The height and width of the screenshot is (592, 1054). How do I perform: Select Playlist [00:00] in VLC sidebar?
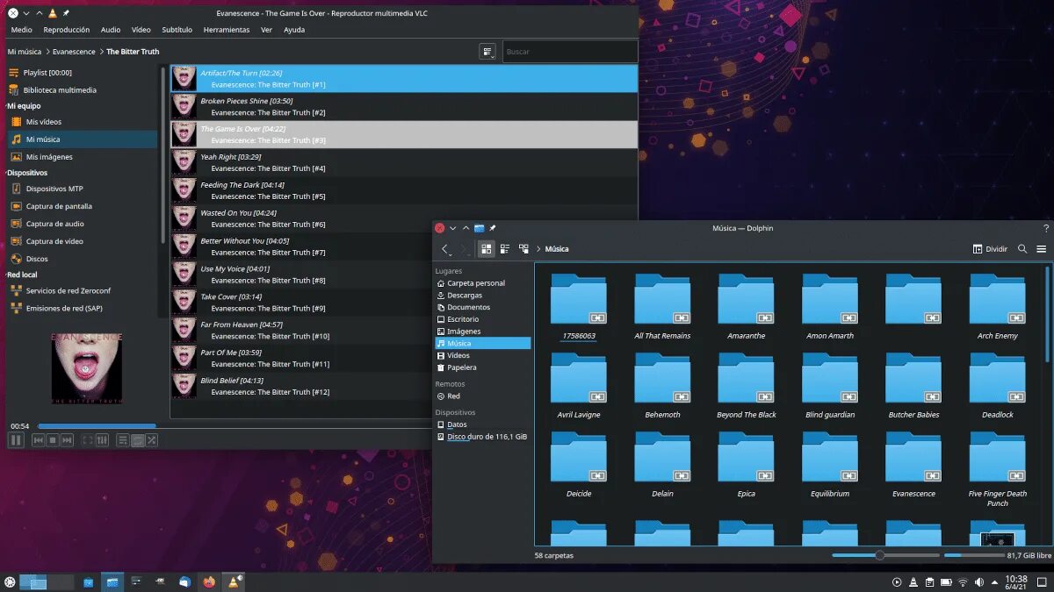click(82, 73)
